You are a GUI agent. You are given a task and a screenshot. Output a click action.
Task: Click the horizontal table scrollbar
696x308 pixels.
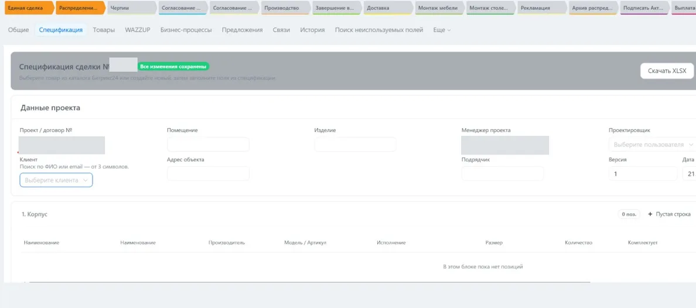[x=309, y=282]
